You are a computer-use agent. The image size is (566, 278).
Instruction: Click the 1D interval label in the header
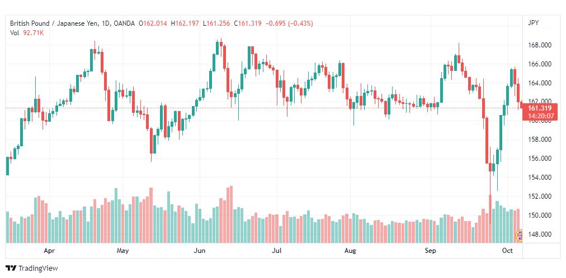(x=105, y=23)
